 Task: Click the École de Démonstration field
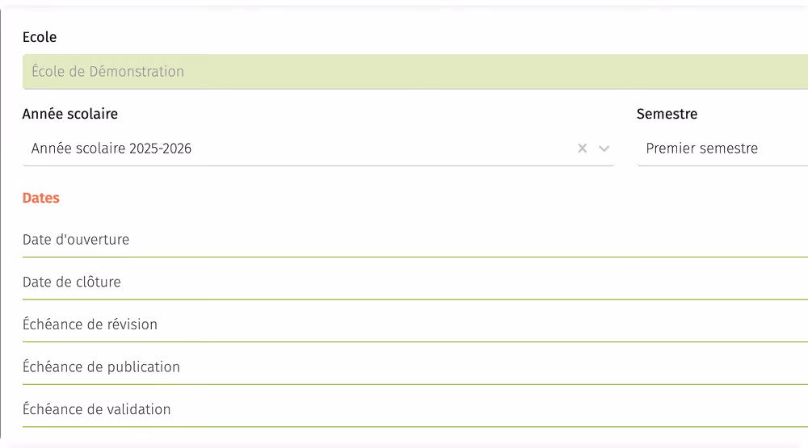415,72
